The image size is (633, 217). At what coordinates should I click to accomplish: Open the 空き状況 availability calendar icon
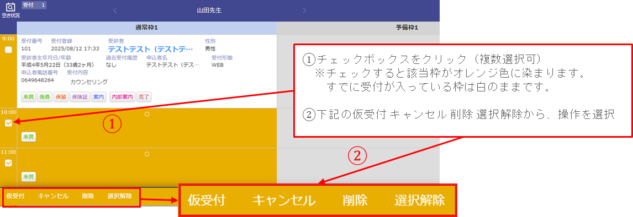pyautogui.click(x=10, y=10)
